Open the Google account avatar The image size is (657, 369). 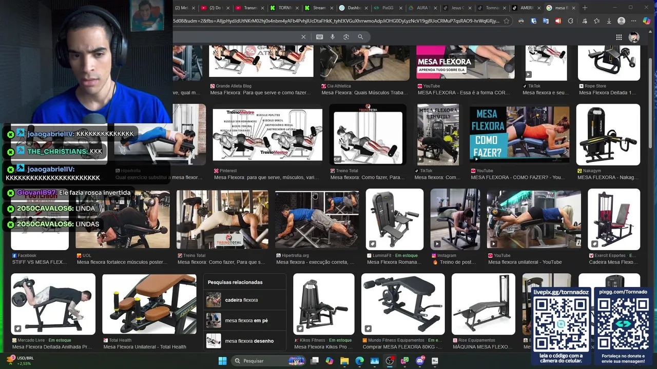point(634,37)
